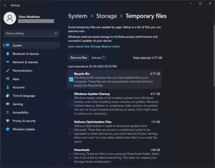Open Network & internet settings

click(x=32, y=62)
